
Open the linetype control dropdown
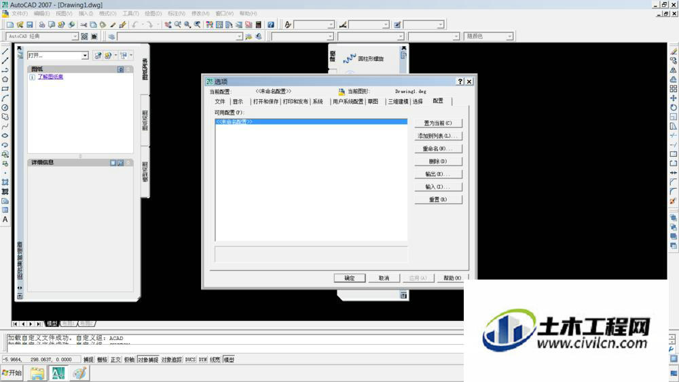click(x=400, y=37)
